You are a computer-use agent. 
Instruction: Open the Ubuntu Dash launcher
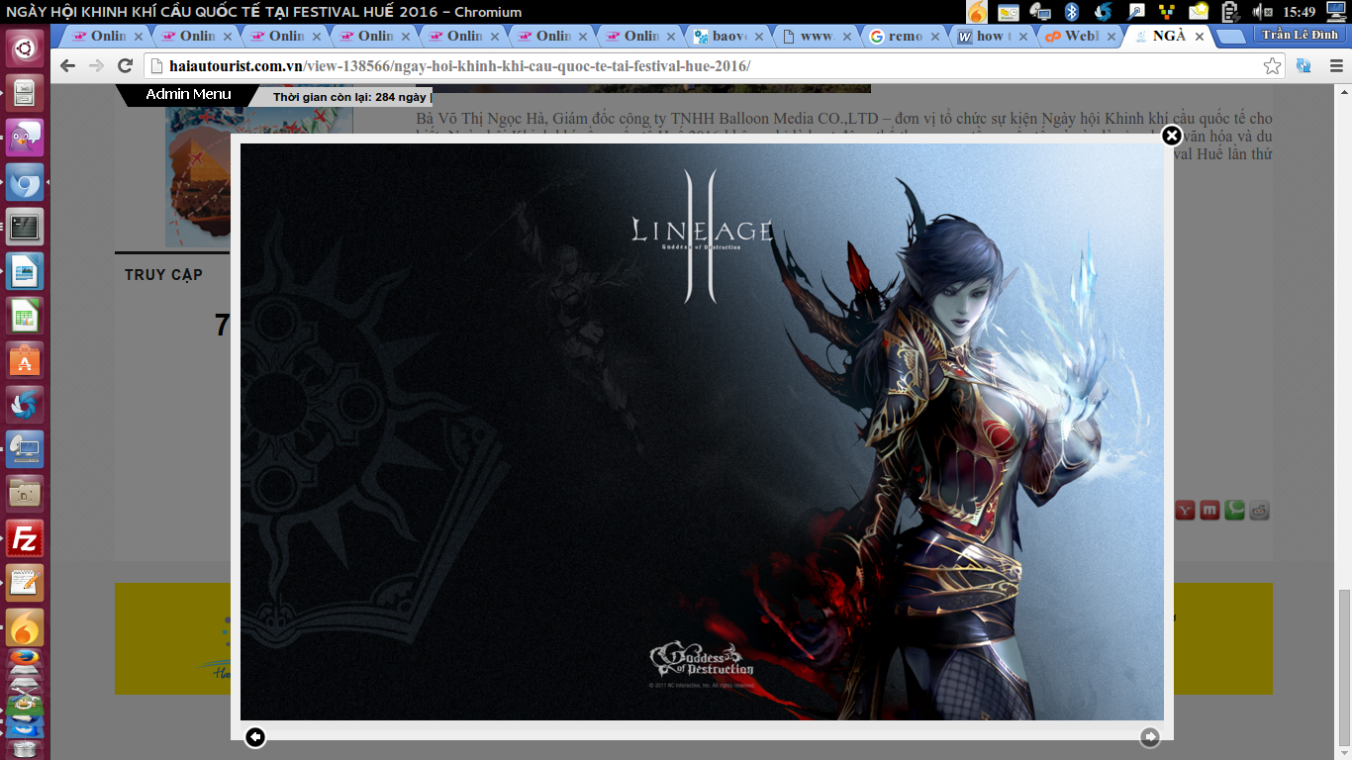point(25,47)
